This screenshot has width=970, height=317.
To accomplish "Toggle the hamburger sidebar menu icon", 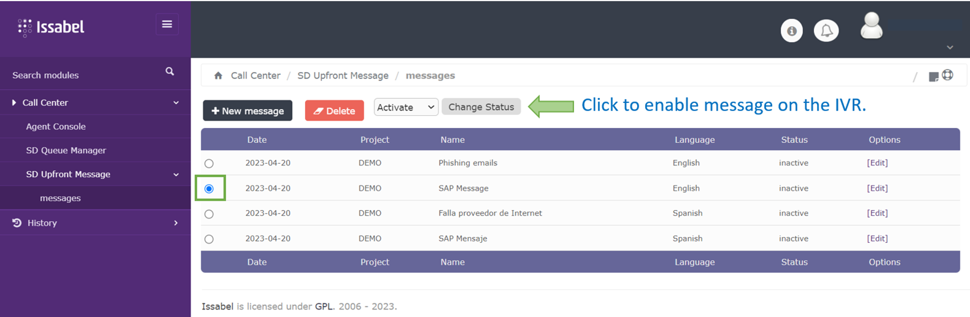I will (167, 24).
